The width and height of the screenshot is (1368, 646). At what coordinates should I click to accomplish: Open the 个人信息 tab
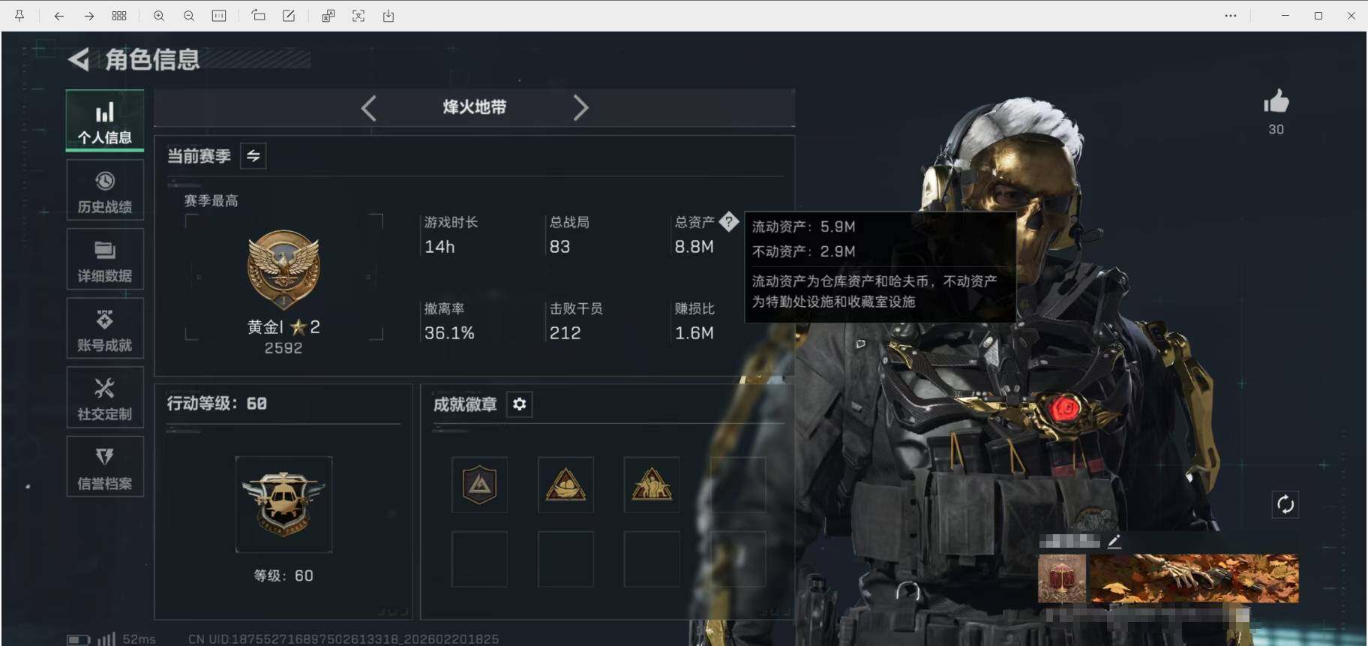click(x=105, y=121)
